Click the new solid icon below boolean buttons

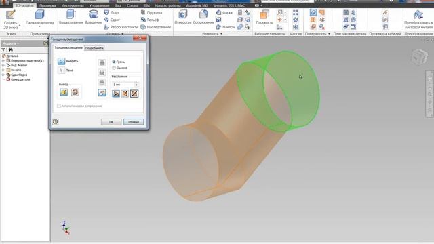(102, 93)
